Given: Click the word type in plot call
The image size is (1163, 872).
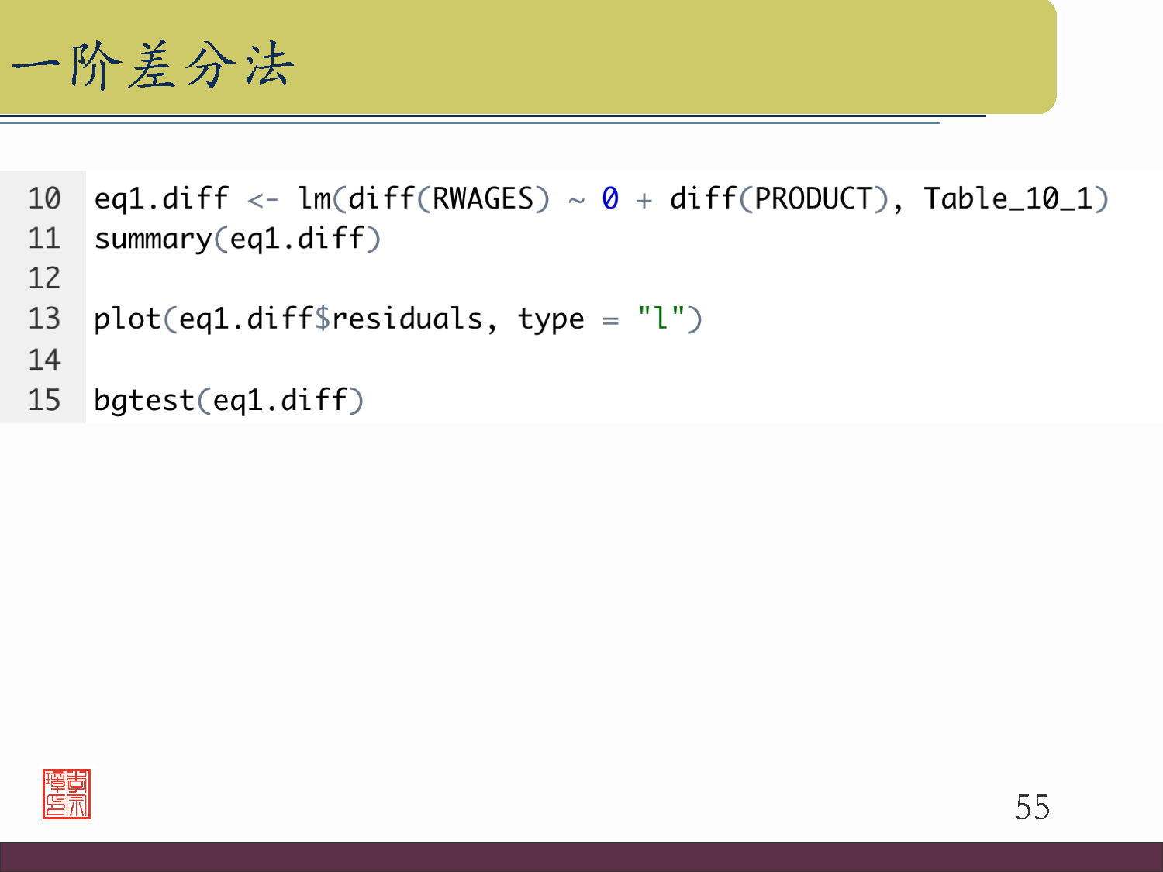Looking at the screenshot, I should [550, 319].
